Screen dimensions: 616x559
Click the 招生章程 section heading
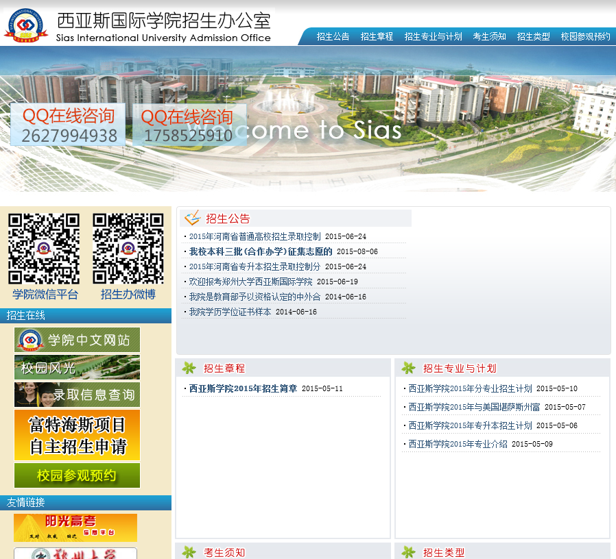click(x=224, y=369)
